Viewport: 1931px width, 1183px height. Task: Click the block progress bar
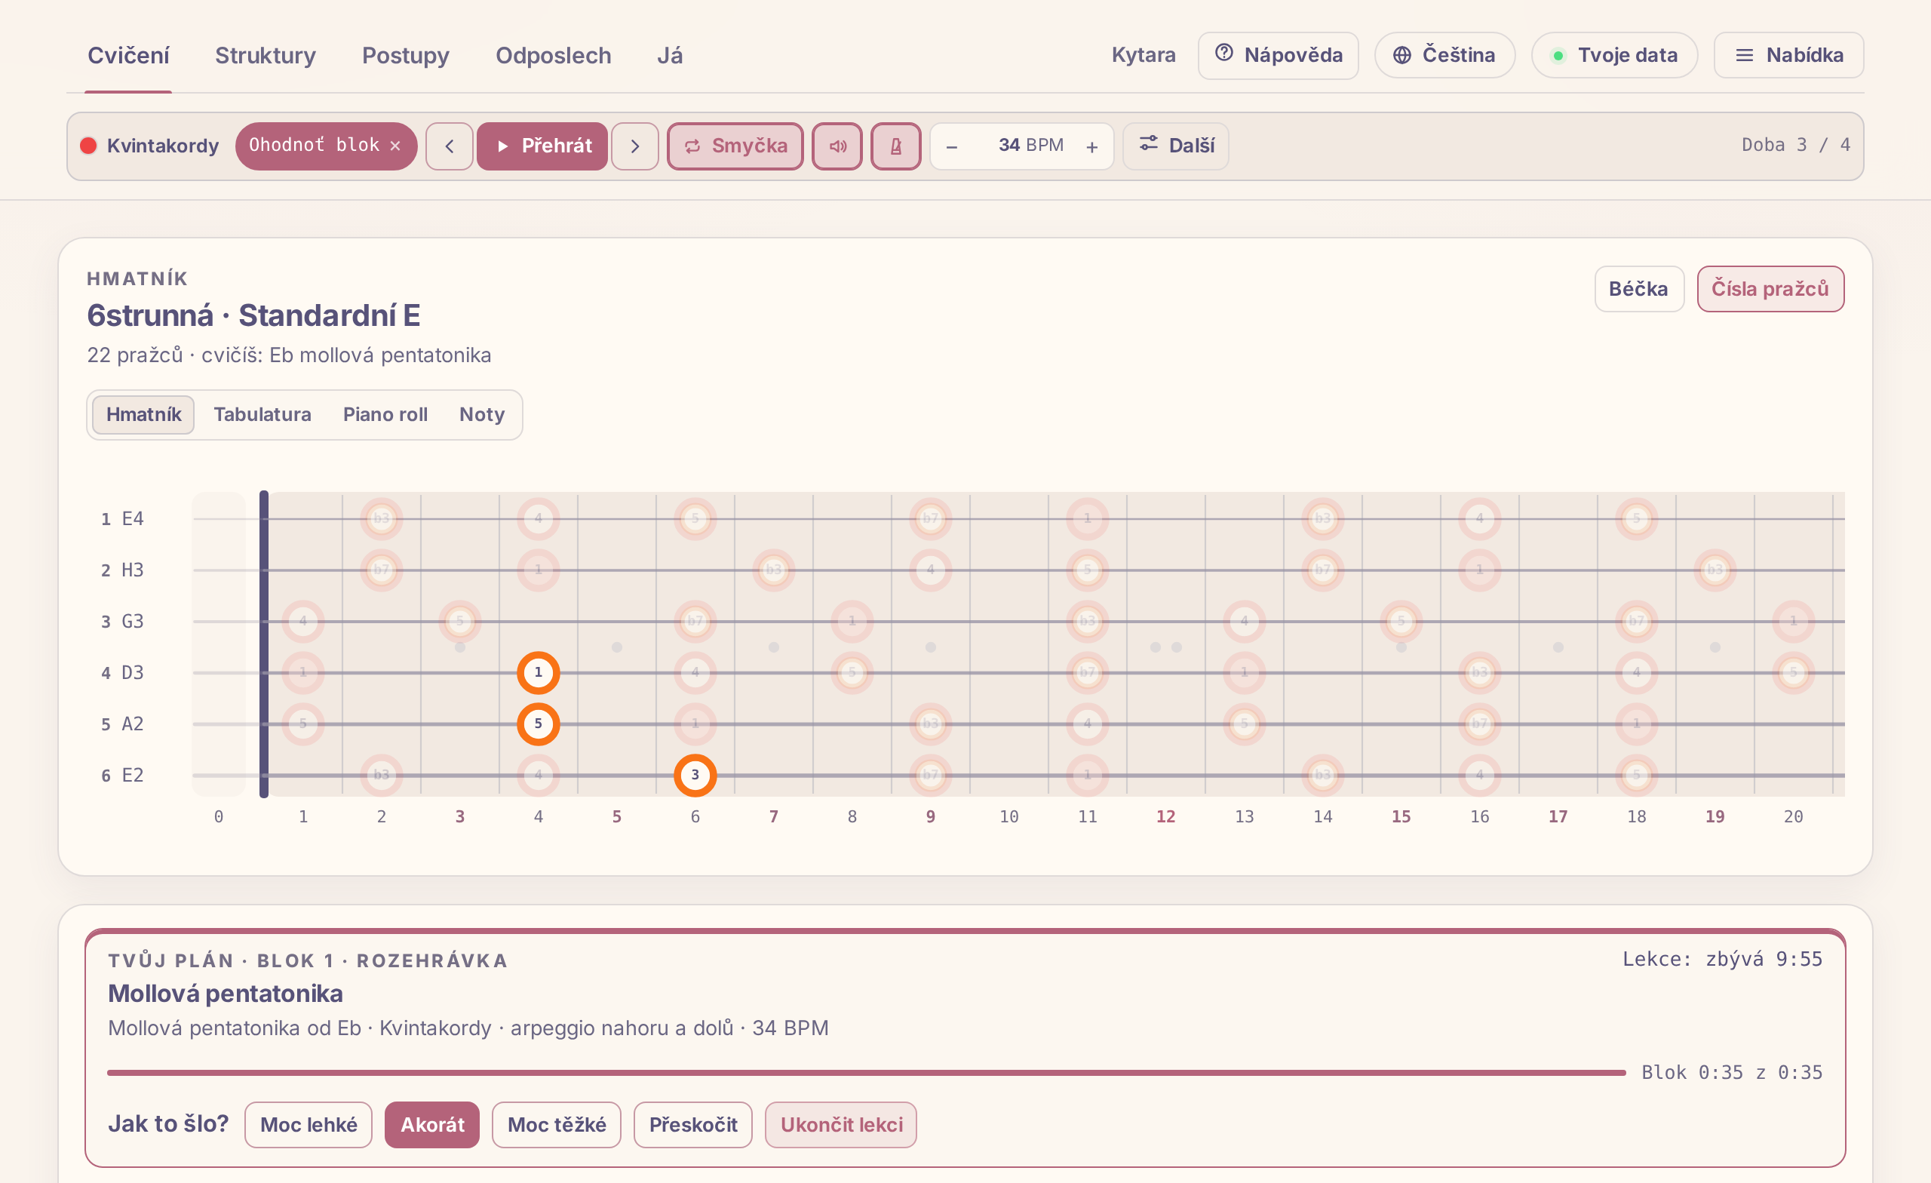pos(867,1072)
